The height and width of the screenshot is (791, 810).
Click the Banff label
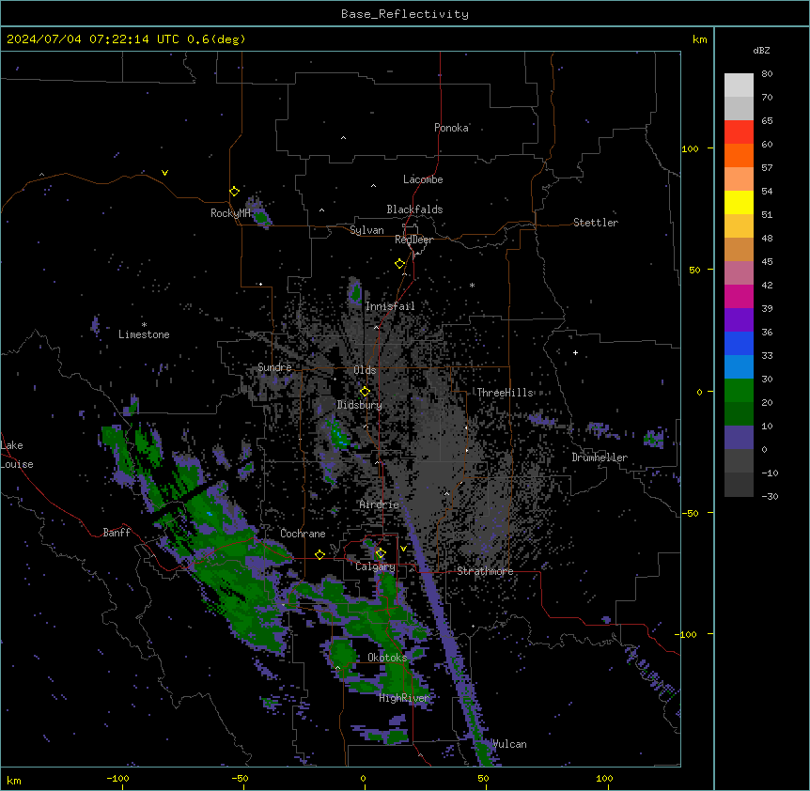pyautogui.click(x=117, y=533)
